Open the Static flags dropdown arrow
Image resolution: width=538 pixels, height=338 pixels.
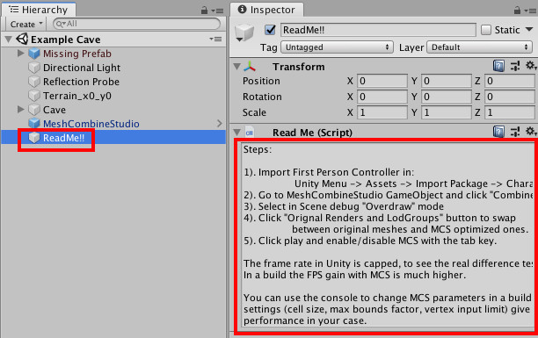coord(529,30)
